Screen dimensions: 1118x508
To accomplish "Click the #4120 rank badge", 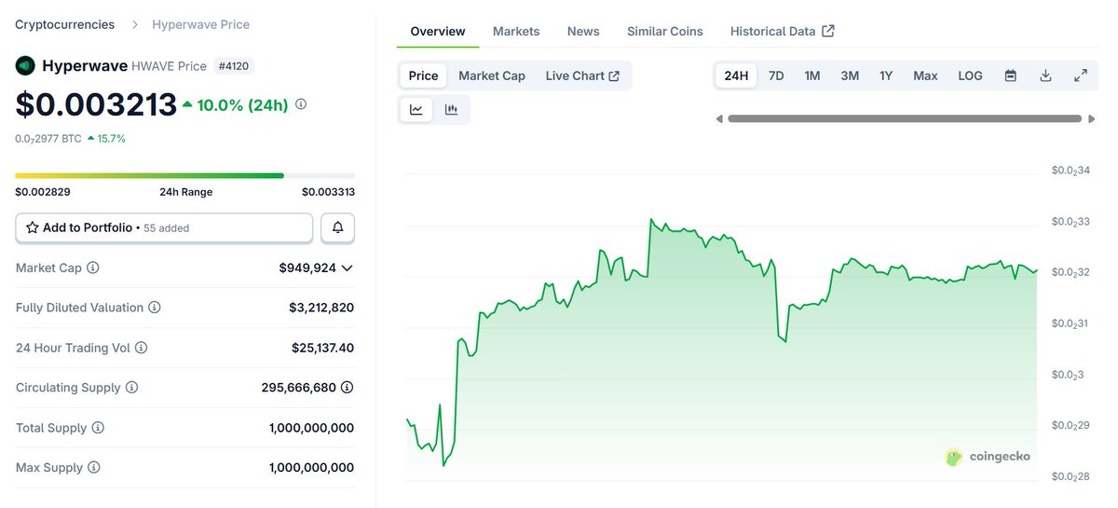I will click(x=234, y=66).
